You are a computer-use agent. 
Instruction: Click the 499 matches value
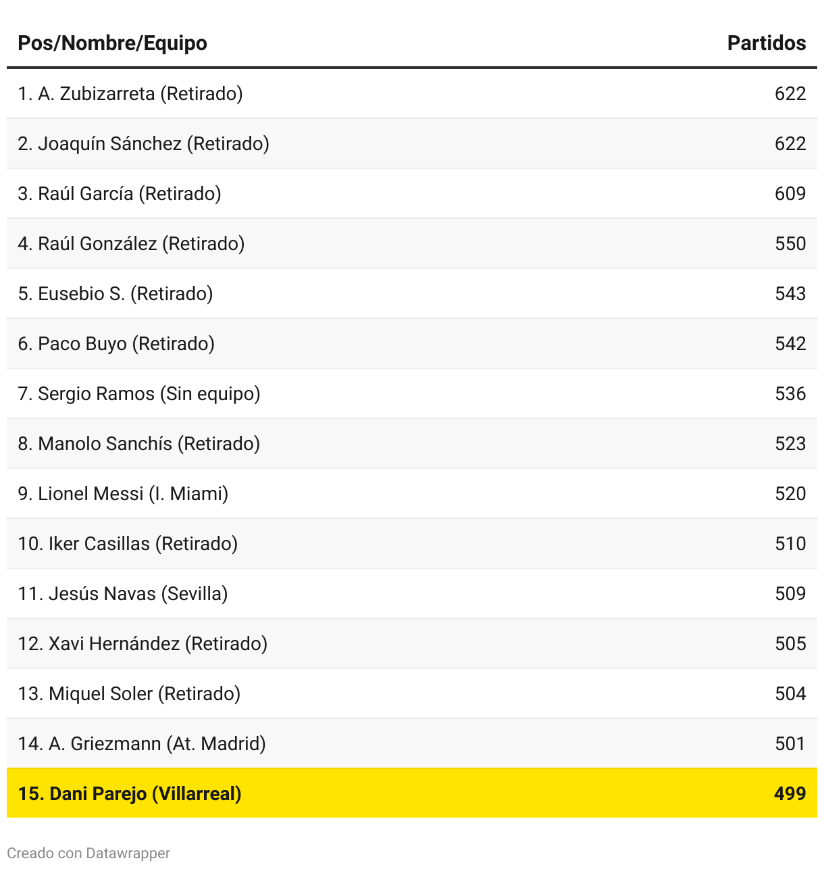790,794
